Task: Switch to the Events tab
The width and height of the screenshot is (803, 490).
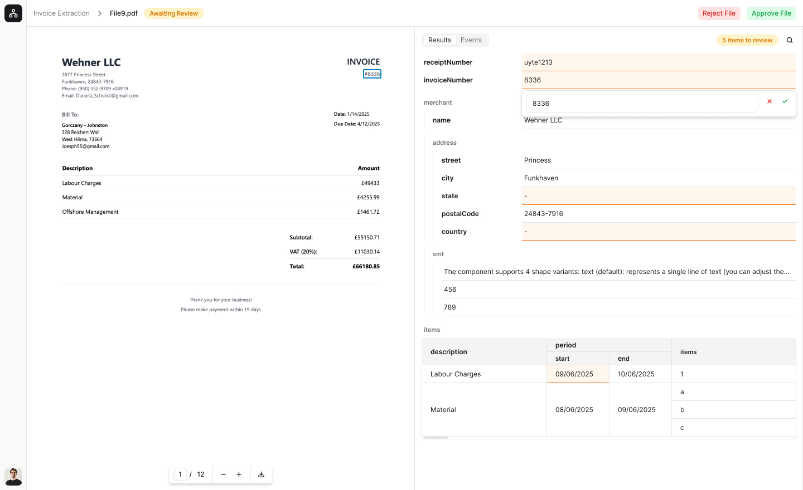Action: (x=471, y=40)
